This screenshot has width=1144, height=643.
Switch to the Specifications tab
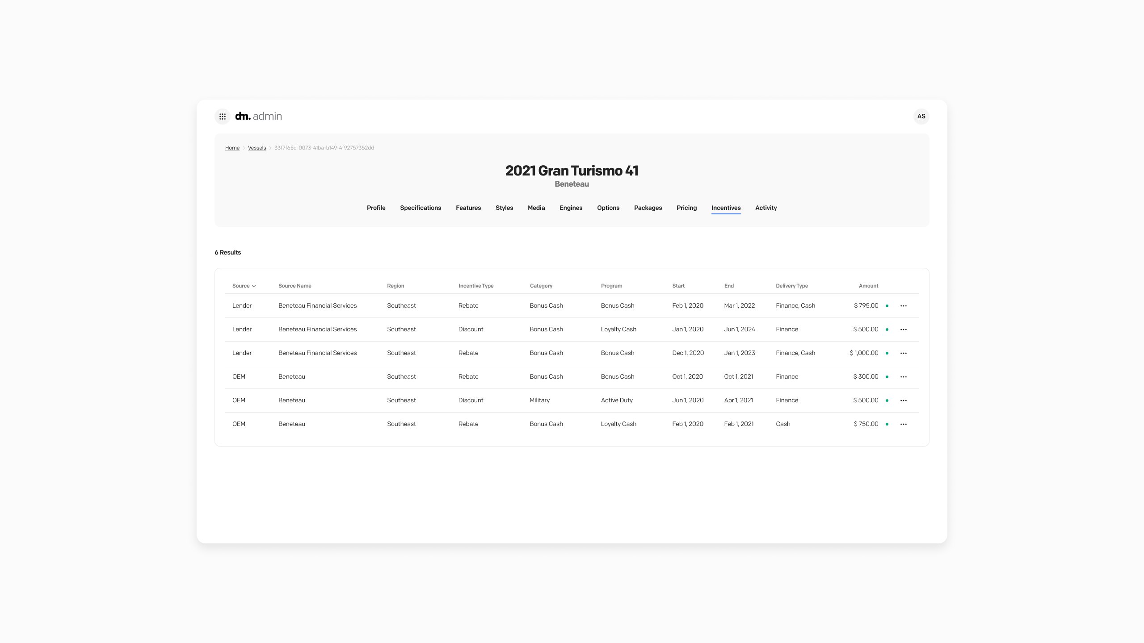[x=420, y=208]
